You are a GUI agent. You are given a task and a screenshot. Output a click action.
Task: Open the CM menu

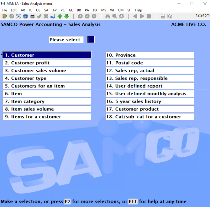tap(121, 10)
